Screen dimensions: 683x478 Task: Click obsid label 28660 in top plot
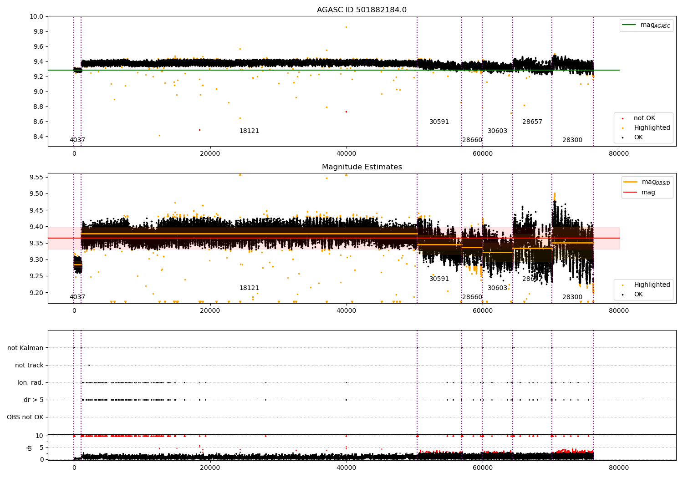point(472,140)
